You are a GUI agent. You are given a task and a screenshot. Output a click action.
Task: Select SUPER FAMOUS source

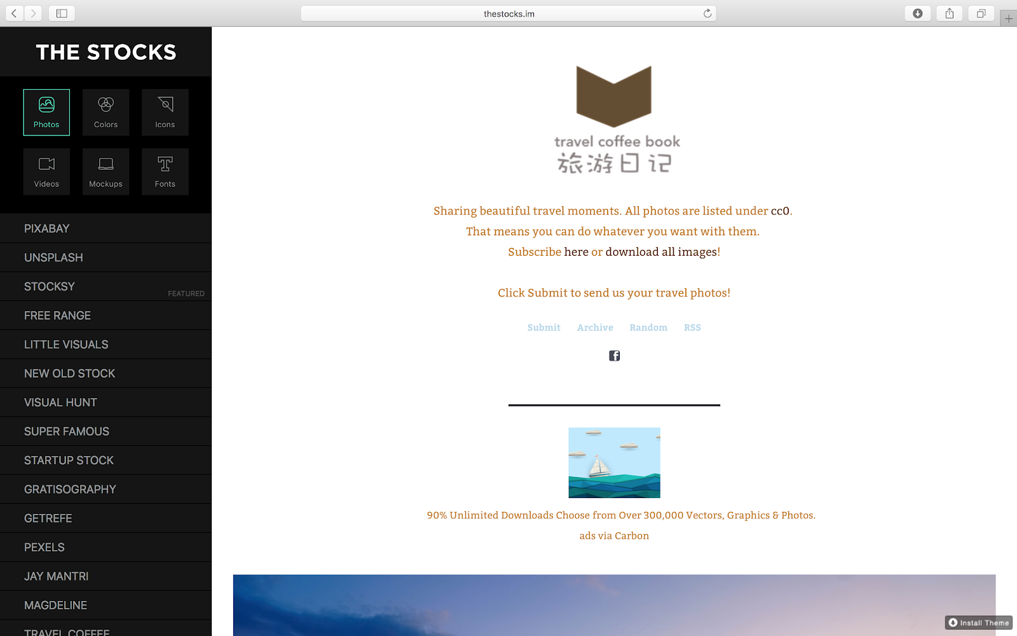click(x=106, y=431)
